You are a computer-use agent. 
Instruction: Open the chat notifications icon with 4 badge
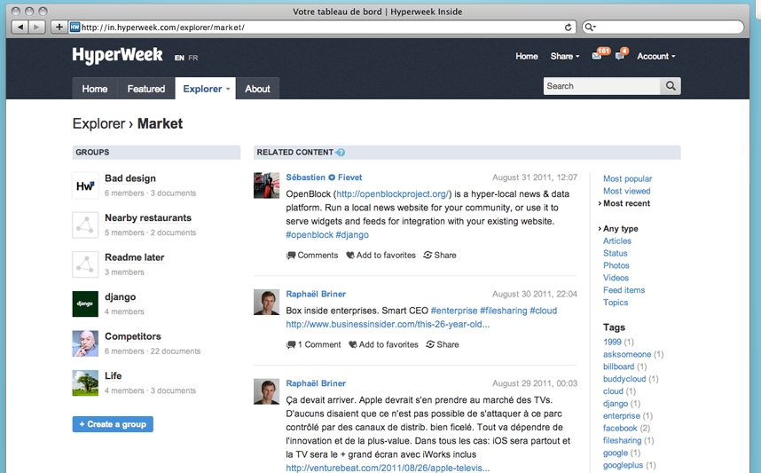619,56
